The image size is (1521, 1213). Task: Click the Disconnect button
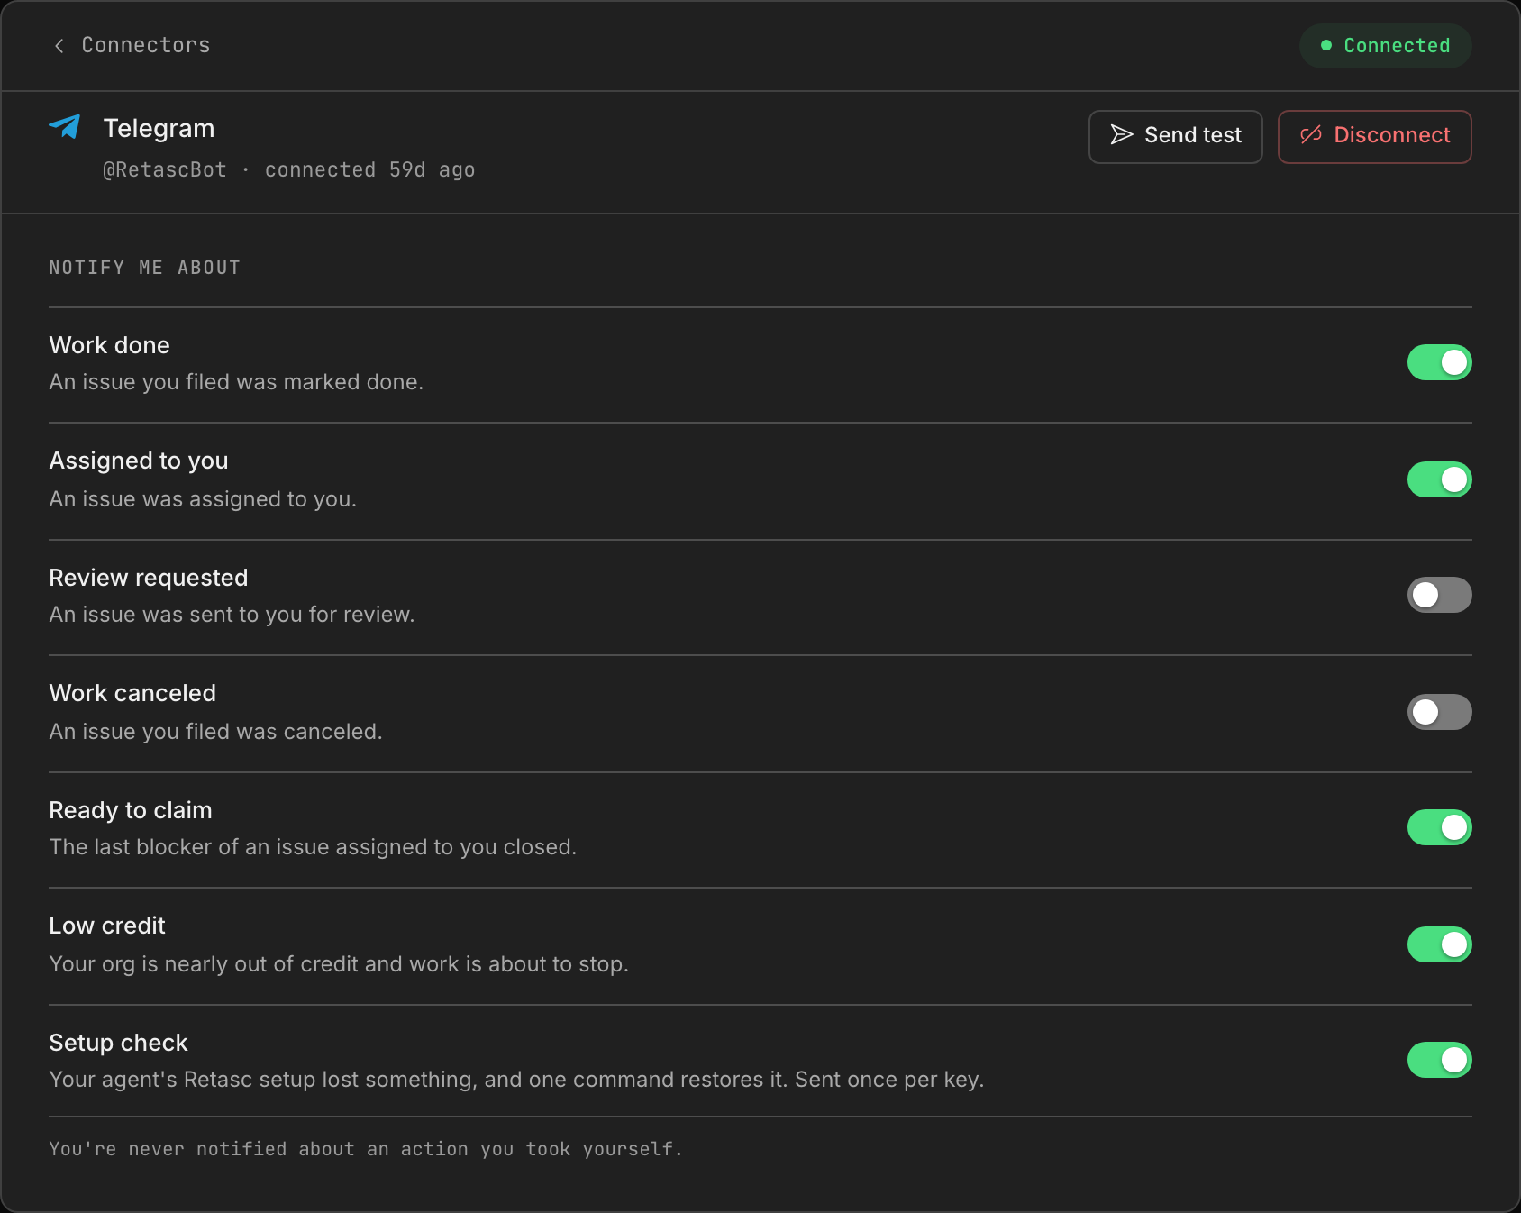click(1374, 137)
